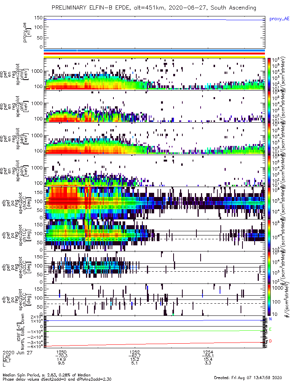Click the color bar beside the omni panel

click(269, 74)
